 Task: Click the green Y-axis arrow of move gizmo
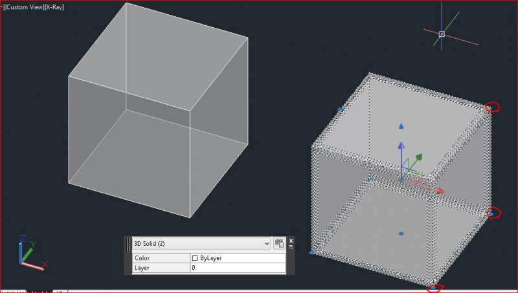(418, 157)
